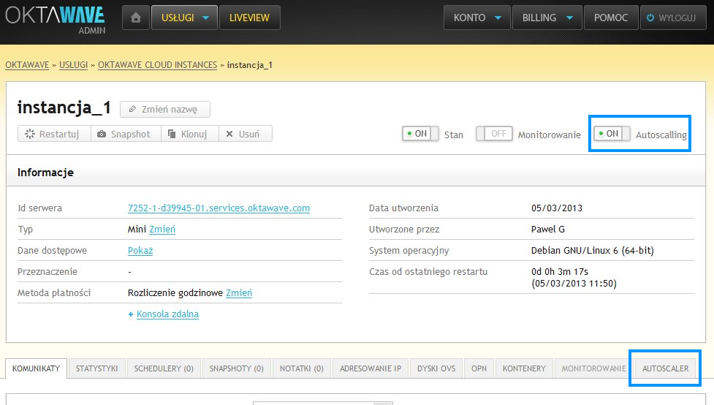Open the server ID services.oktawave.com link

(x=219, y=208)
